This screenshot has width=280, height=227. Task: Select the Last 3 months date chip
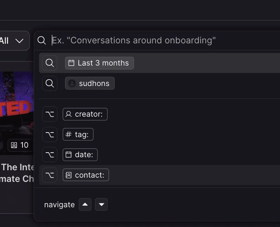100,63
